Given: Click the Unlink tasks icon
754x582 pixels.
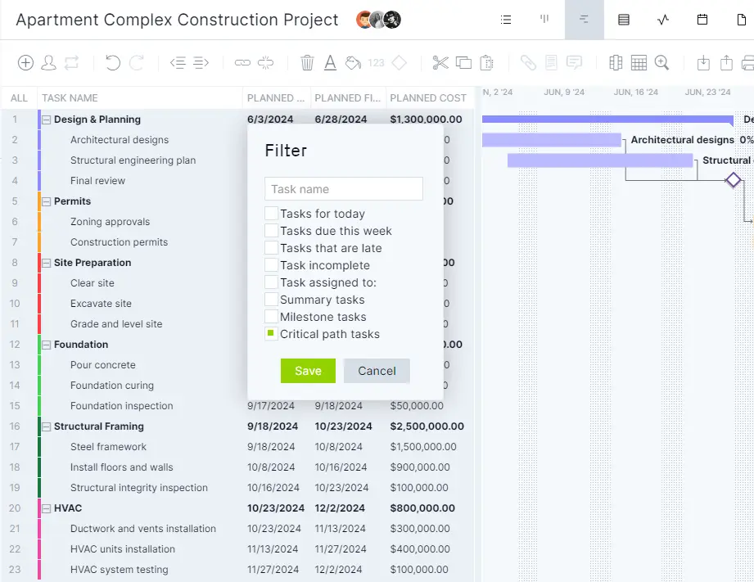Looking at the screenshot, I should point(265,63).
